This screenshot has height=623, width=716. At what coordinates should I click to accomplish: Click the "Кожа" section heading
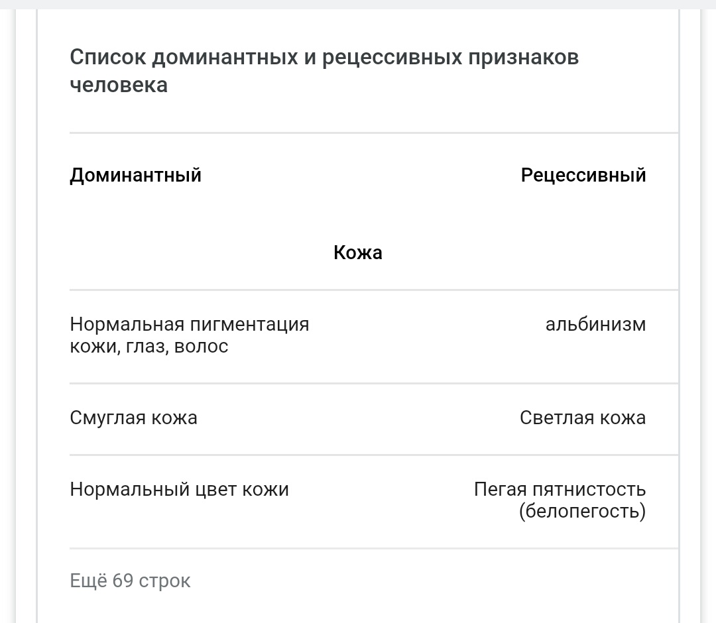point(358,253)
